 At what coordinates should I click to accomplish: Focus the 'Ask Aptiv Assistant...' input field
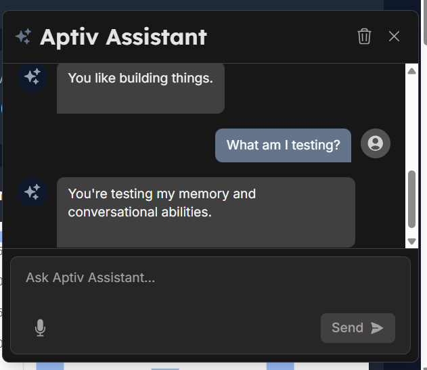[x=210, y=278]
